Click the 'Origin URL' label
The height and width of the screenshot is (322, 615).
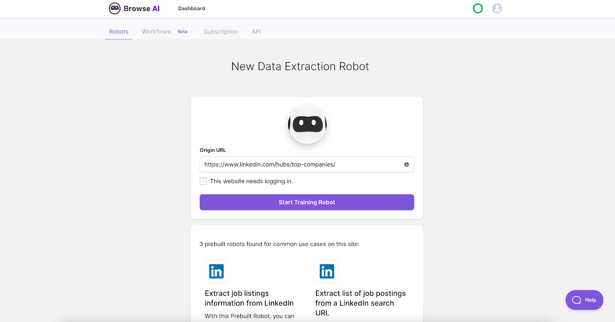[x=213, y=150]
